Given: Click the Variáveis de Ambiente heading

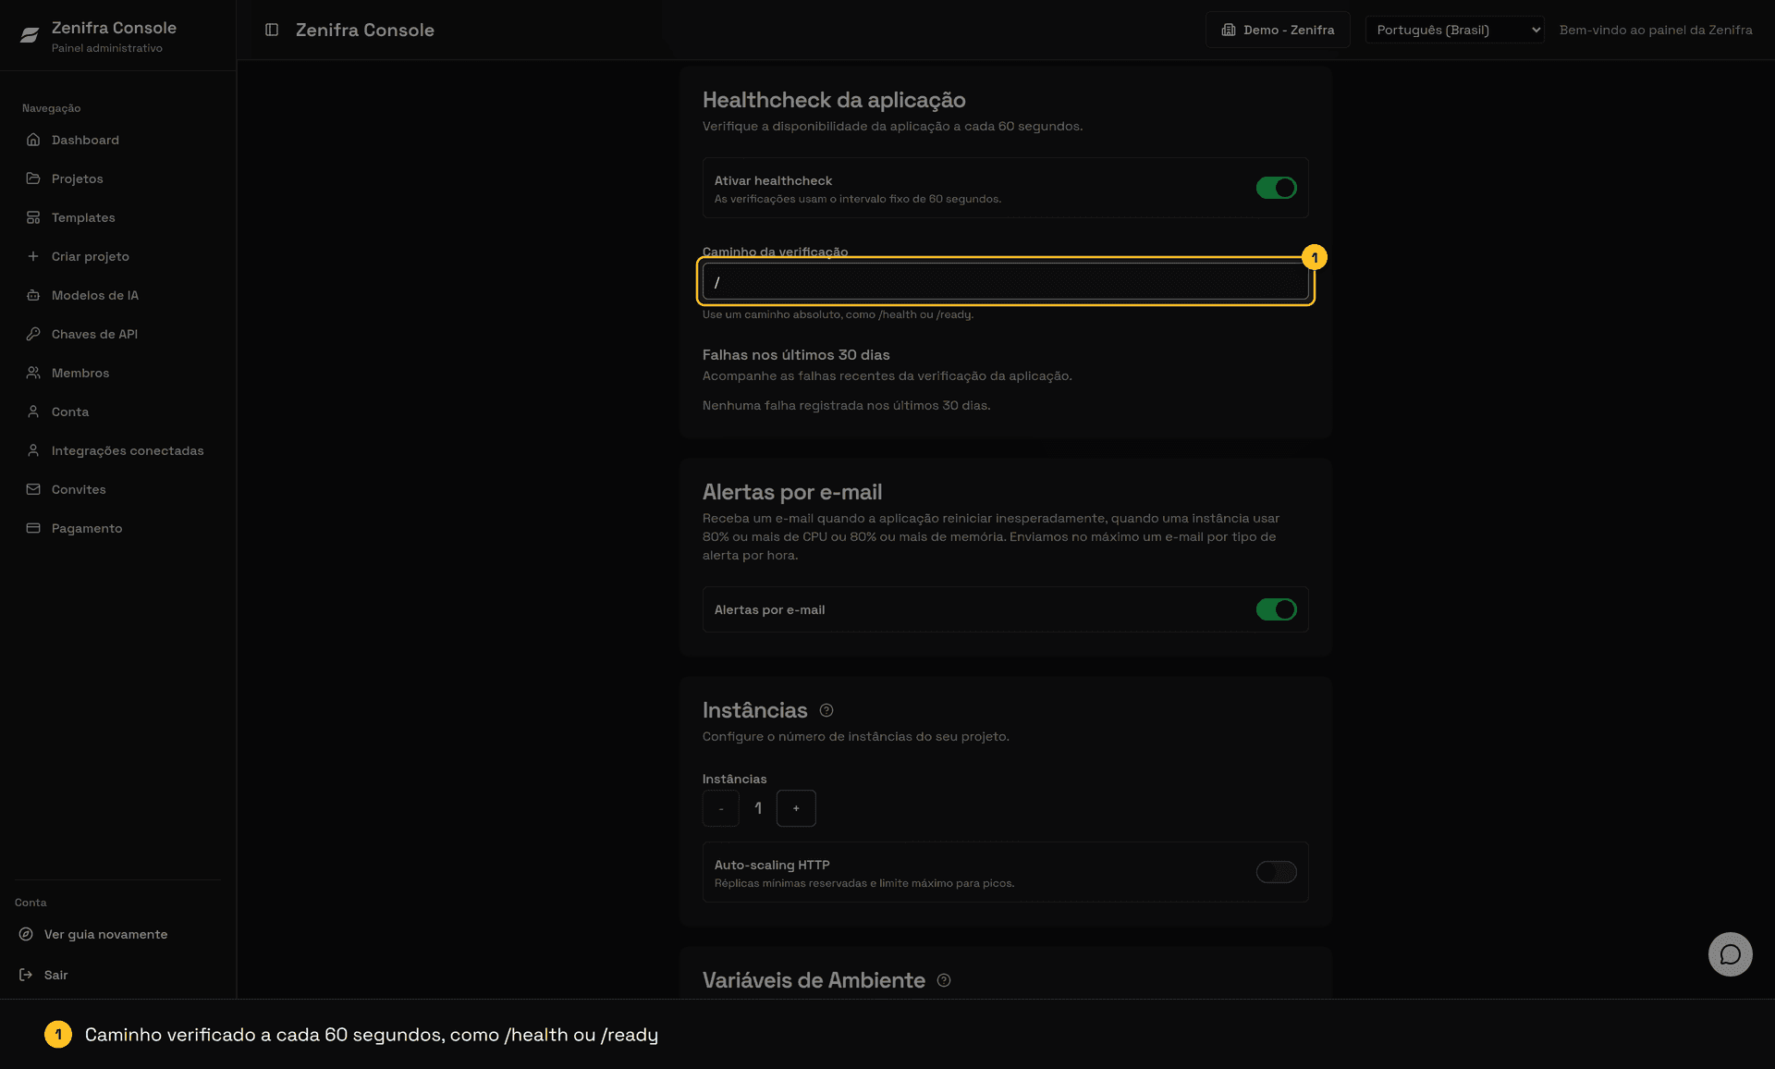Looking at the screenshot, I should click(x=814, y=980).
